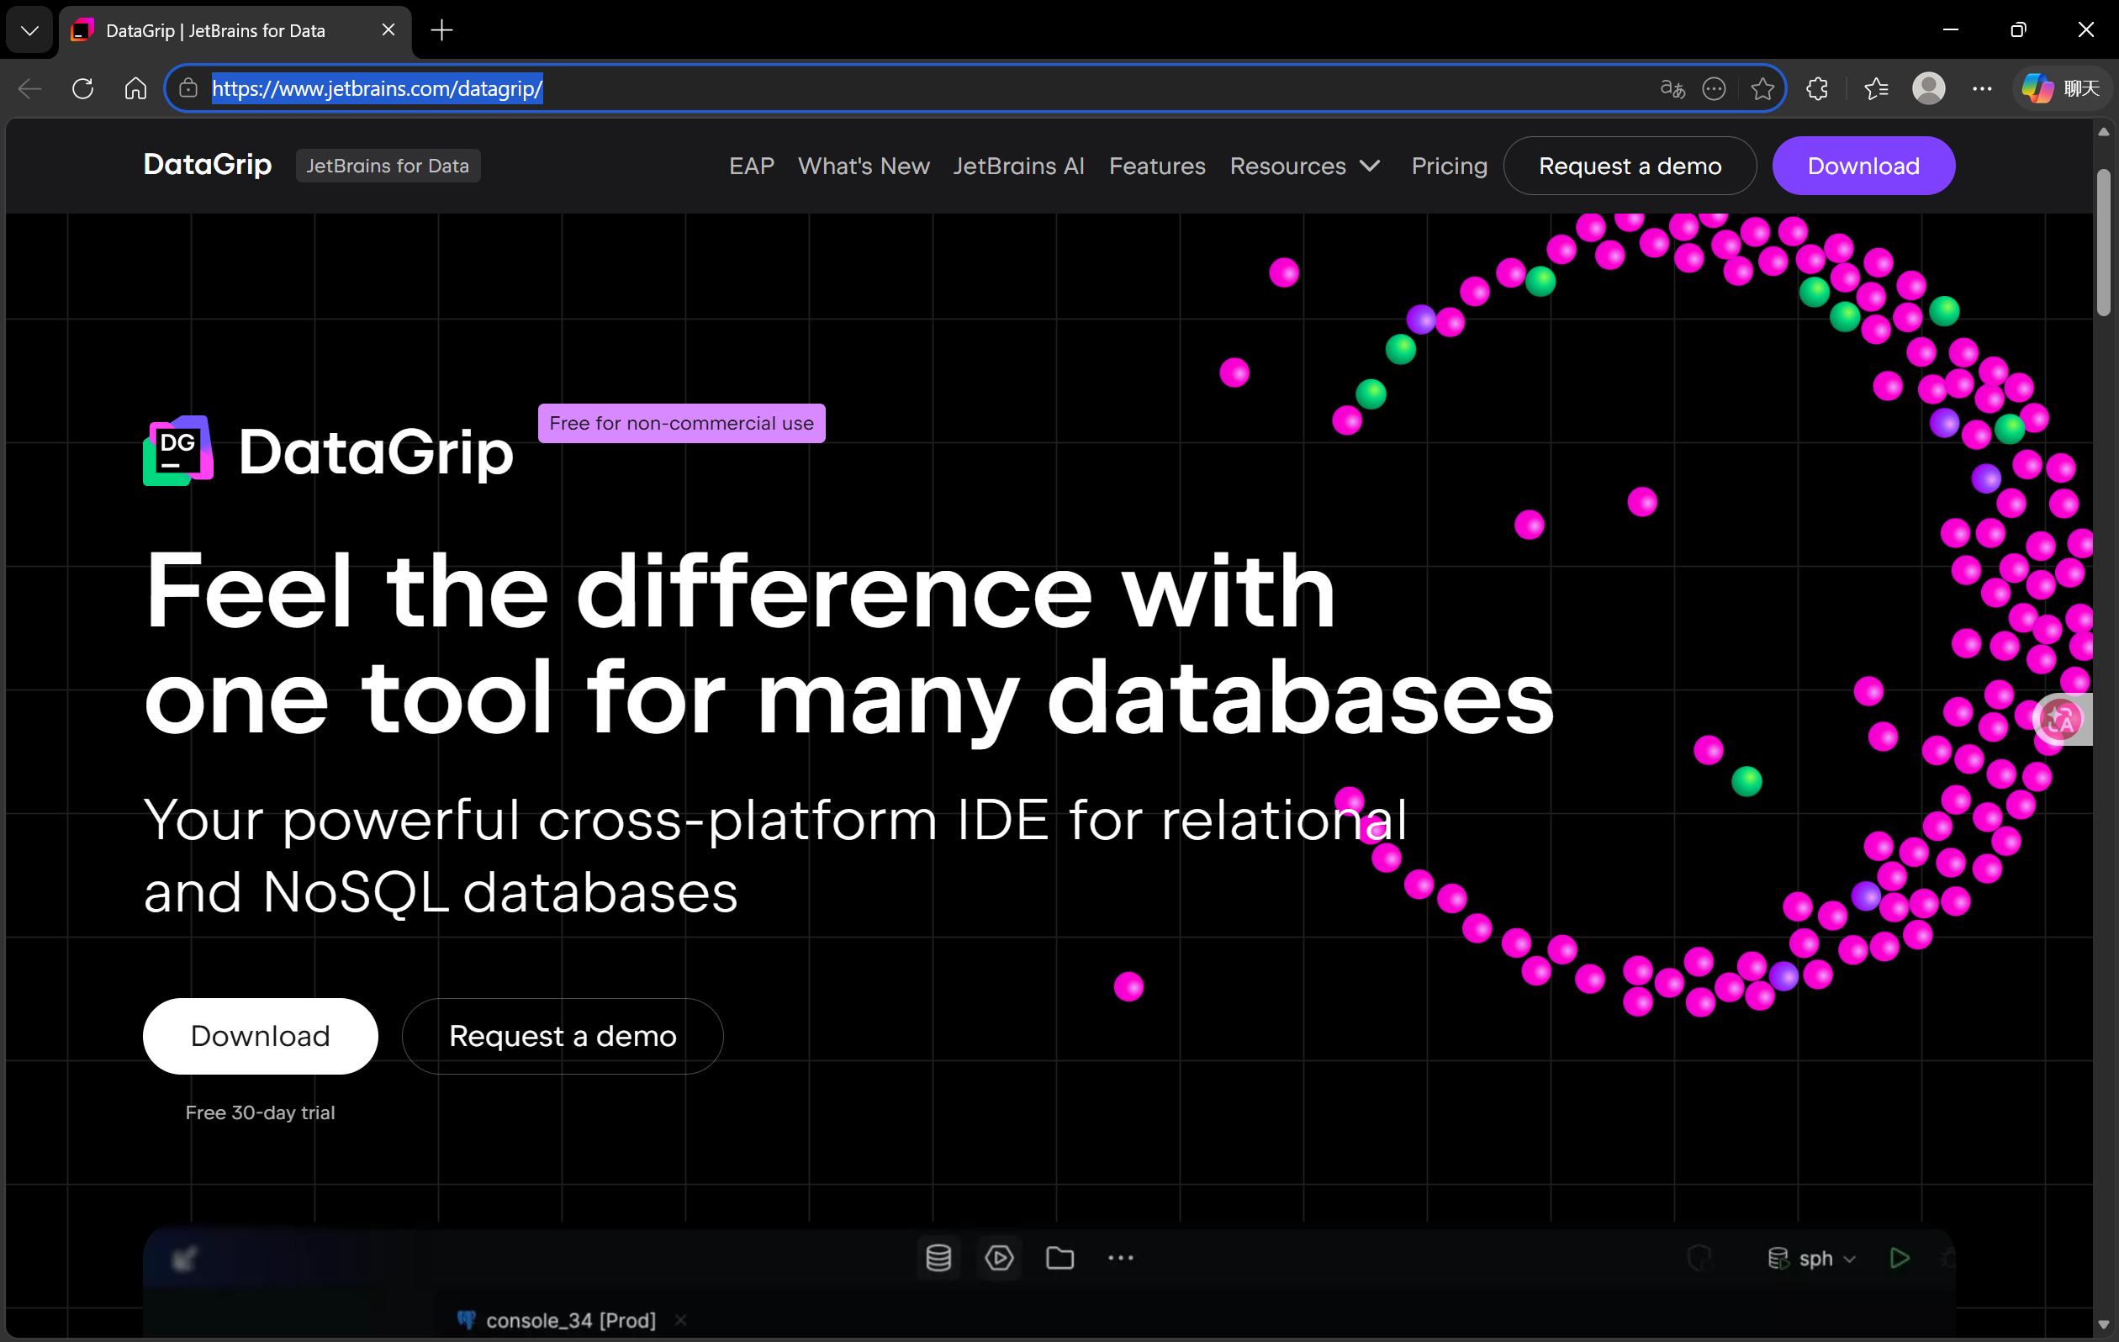
Task: Add this page to favorites with star
Action: point(1762,88)
